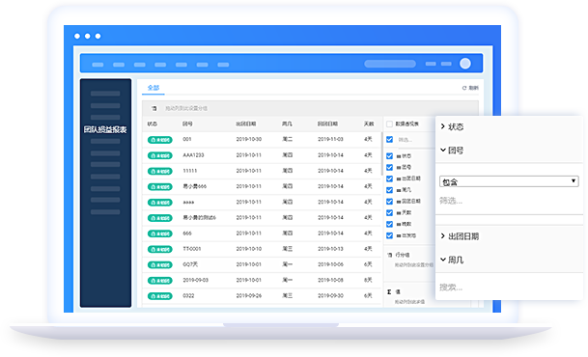Open the 包含 filter condition dropdown

click(x=509, y=181)
